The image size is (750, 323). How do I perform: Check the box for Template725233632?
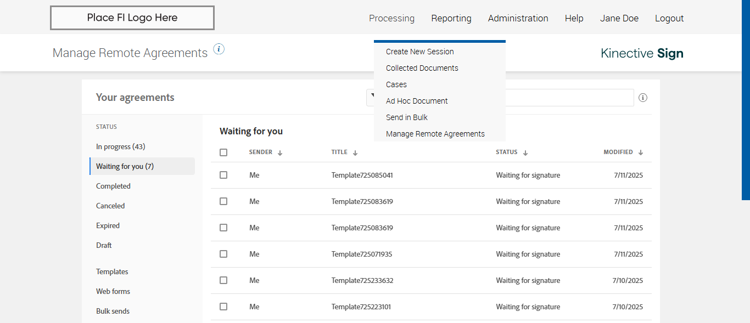[x=223, y=280]
